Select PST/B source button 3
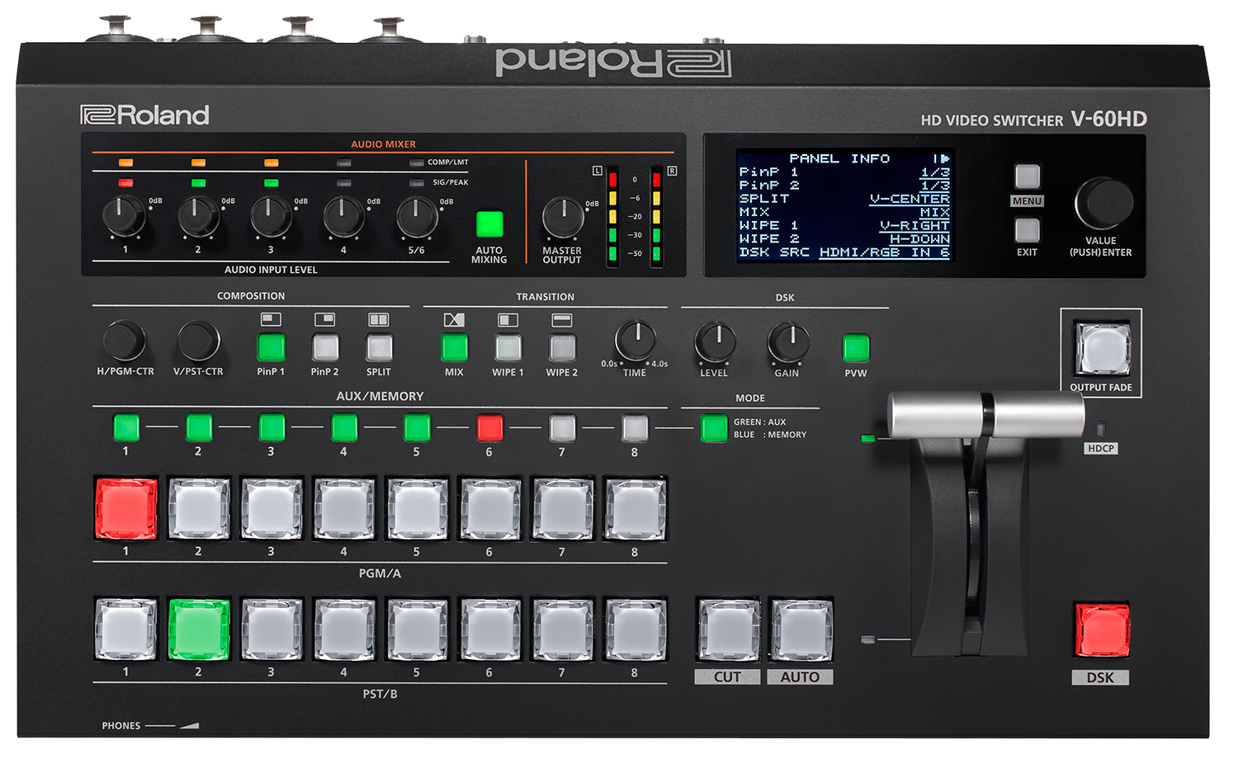Image resolution: width=1238 pixels, height=768 pixels. pos(272,629)
